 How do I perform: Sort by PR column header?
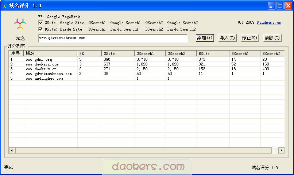click(x=89, y=53)
